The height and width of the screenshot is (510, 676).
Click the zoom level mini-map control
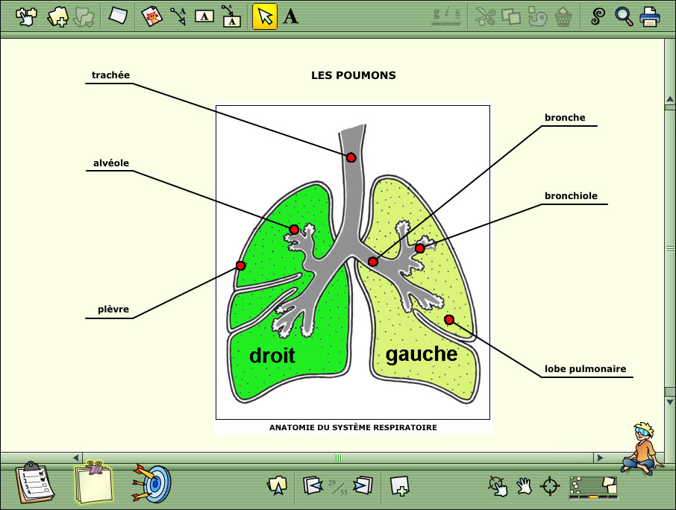(x=593, y=487)
